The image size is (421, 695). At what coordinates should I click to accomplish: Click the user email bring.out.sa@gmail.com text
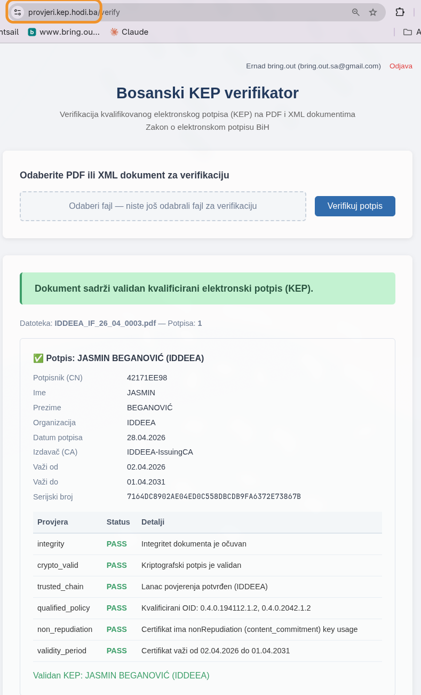[x=339, y=66]
